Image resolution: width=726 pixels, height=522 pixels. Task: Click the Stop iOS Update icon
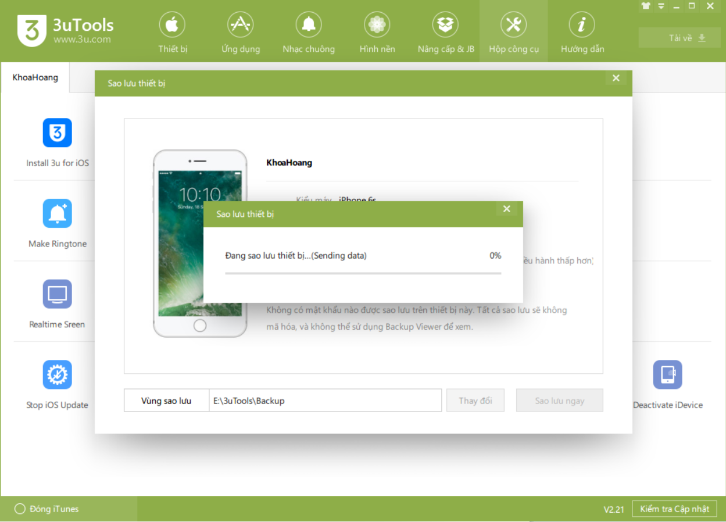[57, 375]
